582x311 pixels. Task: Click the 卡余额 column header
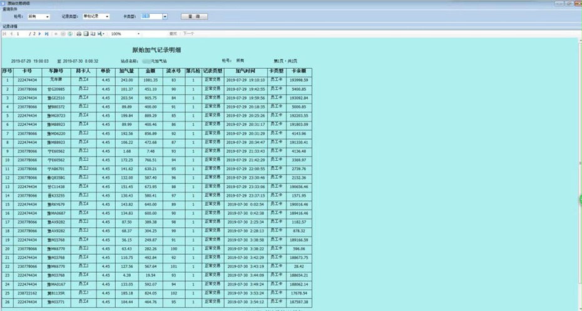(299, 71)
